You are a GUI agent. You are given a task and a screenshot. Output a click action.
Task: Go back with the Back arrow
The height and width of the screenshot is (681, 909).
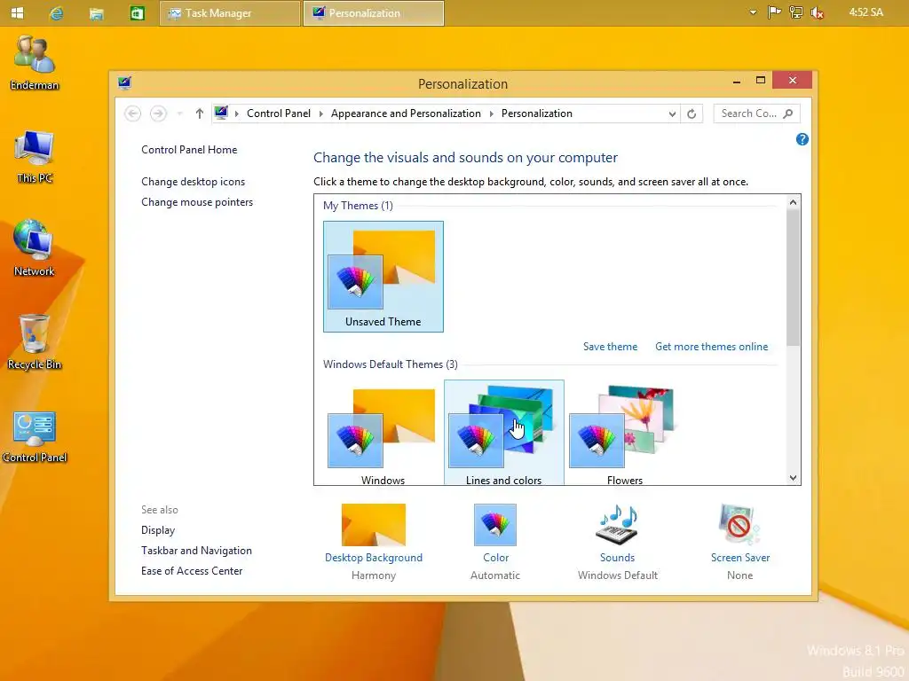pyautogui.click(x=133, y=113)
